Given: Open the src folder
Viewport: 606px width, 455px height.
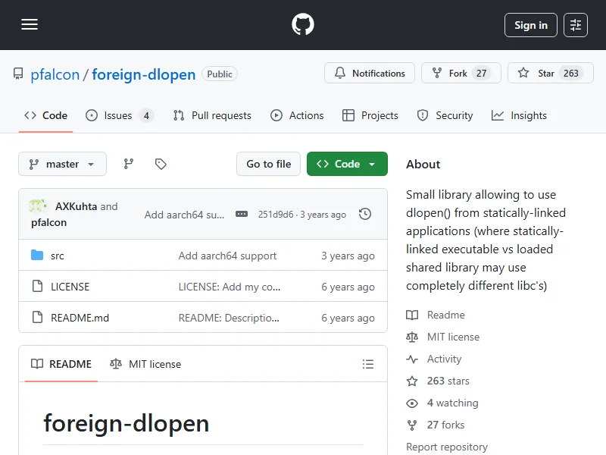Looking at the screenshot, I should coord(58,256).
